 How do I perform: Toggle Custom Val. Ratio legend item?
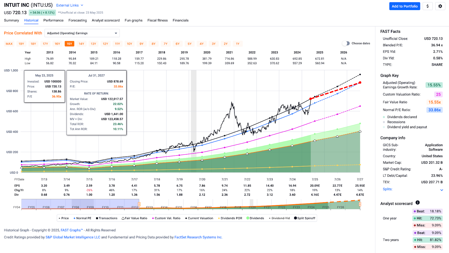pyautogui.click(x=166, y=218)
